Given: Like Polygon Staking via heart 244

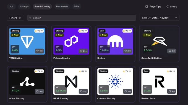Looking at the screenshot, I should tap(83, 51).
